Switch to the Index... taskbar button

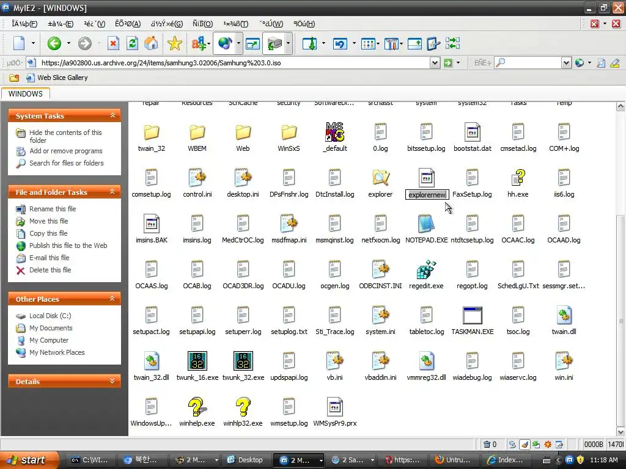click(506, 460)
